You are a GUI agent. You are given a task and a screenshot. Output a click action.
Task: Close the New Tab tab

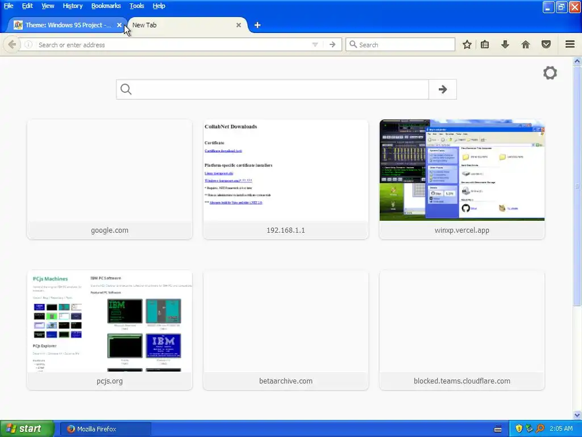pyautogui.click(x=239, y=25)
